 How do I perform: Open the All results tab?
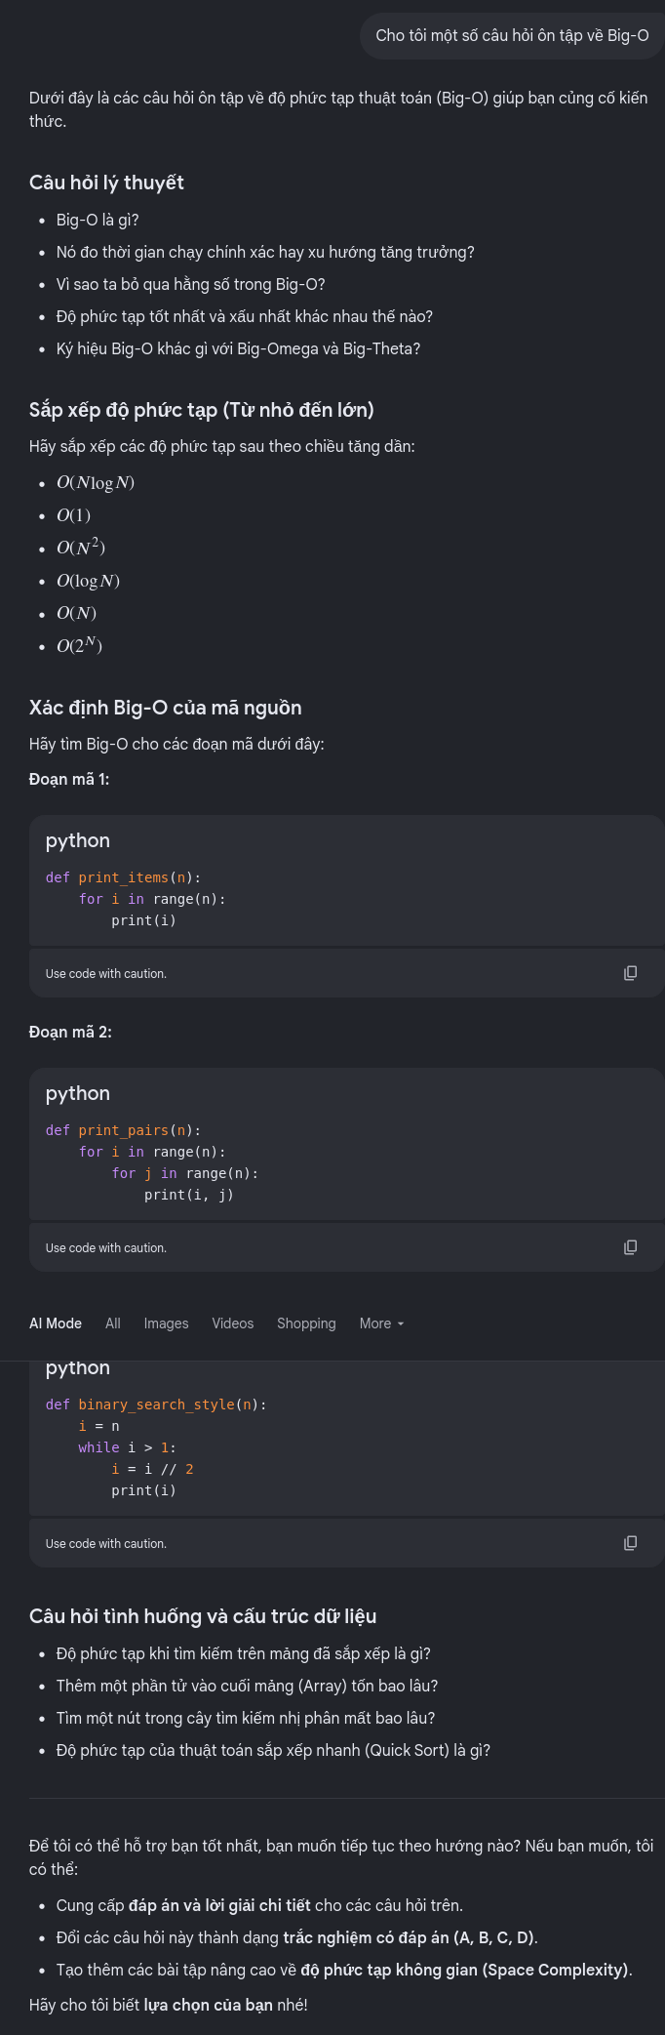click(x=113, y=1323)
